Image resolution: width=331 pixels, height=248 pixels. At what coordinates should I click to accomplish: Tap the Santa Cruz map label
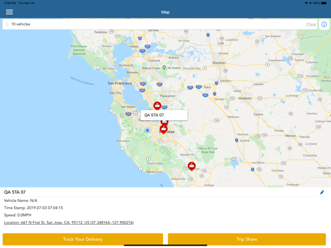click(154, 172)
